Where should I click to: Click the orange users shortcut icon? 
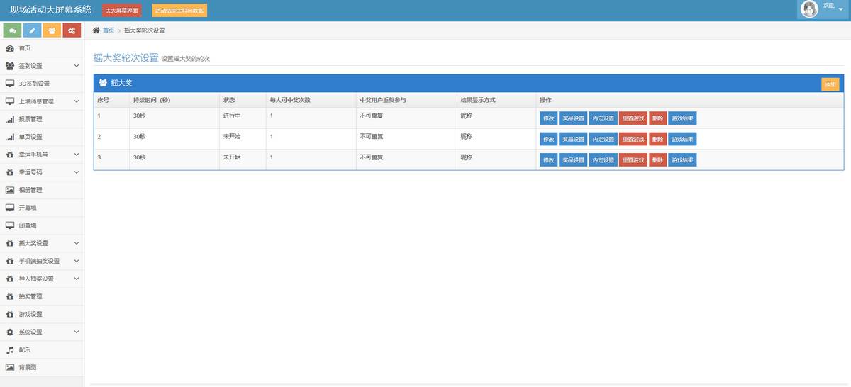tap(52, 30)
